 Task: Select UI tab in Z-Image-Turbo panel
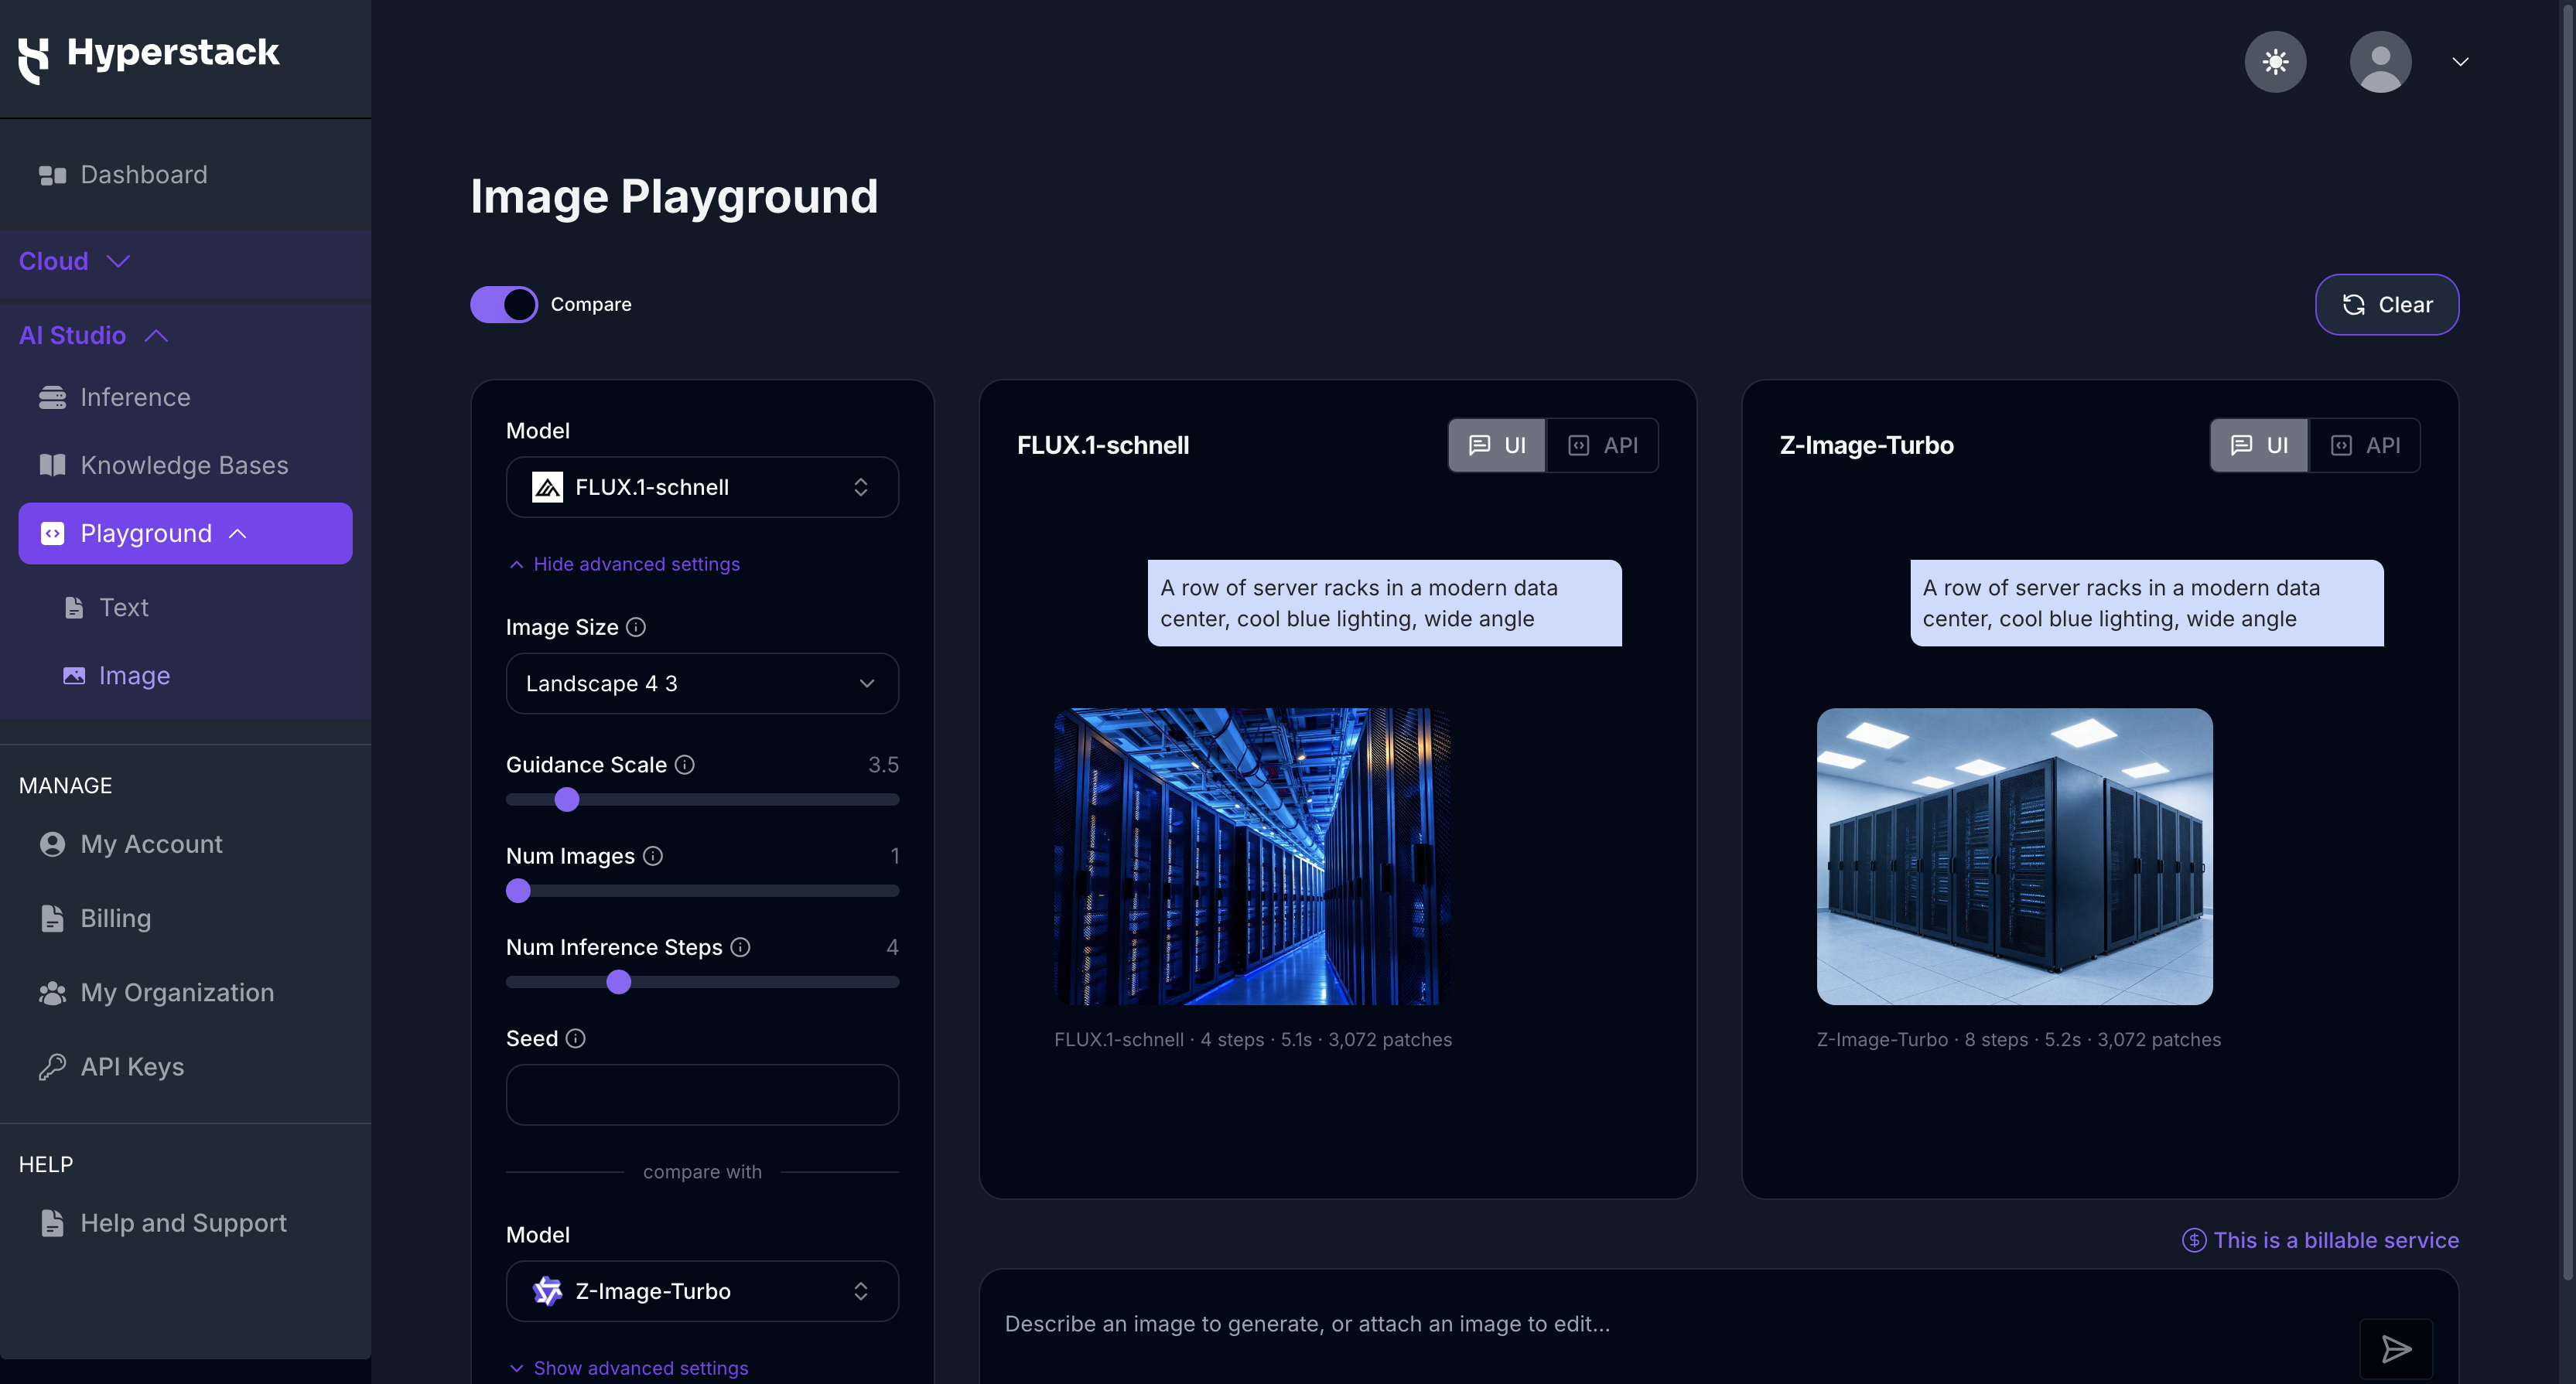point(2259,445)
